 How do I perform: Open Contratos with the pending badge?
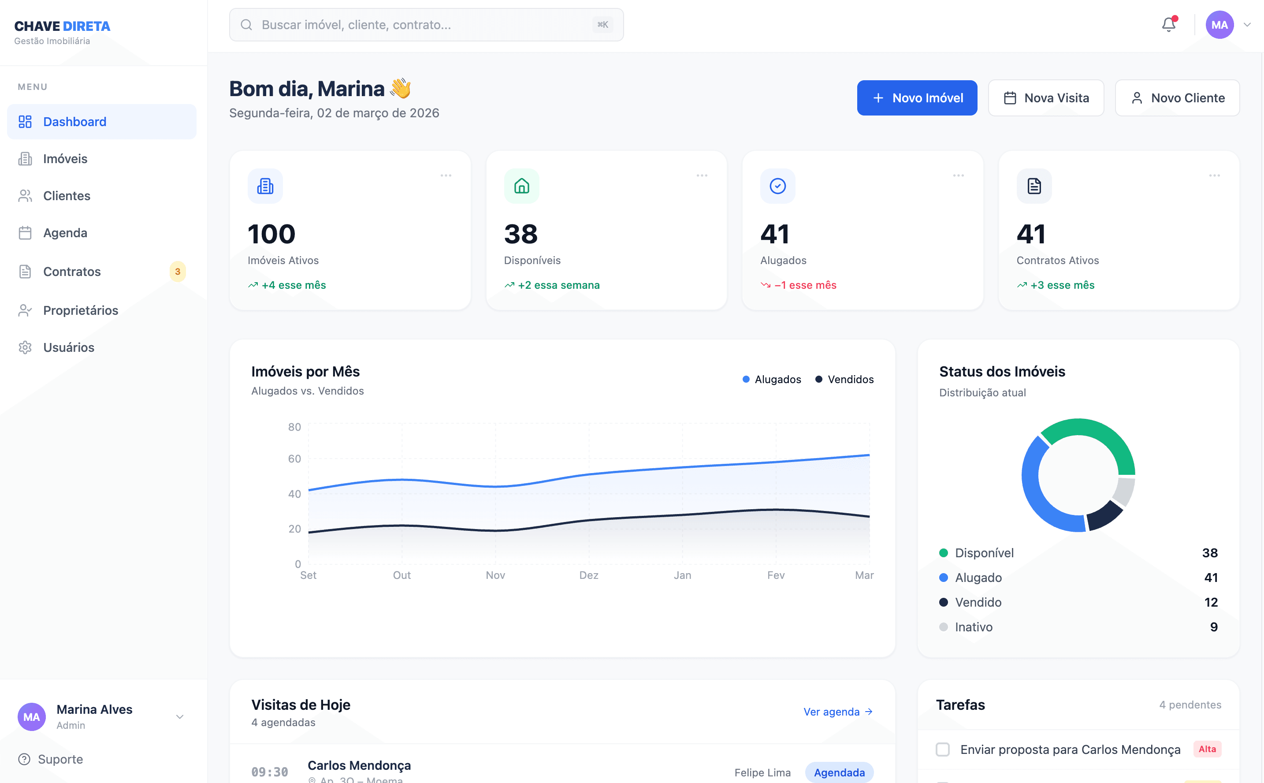(72, 271)
